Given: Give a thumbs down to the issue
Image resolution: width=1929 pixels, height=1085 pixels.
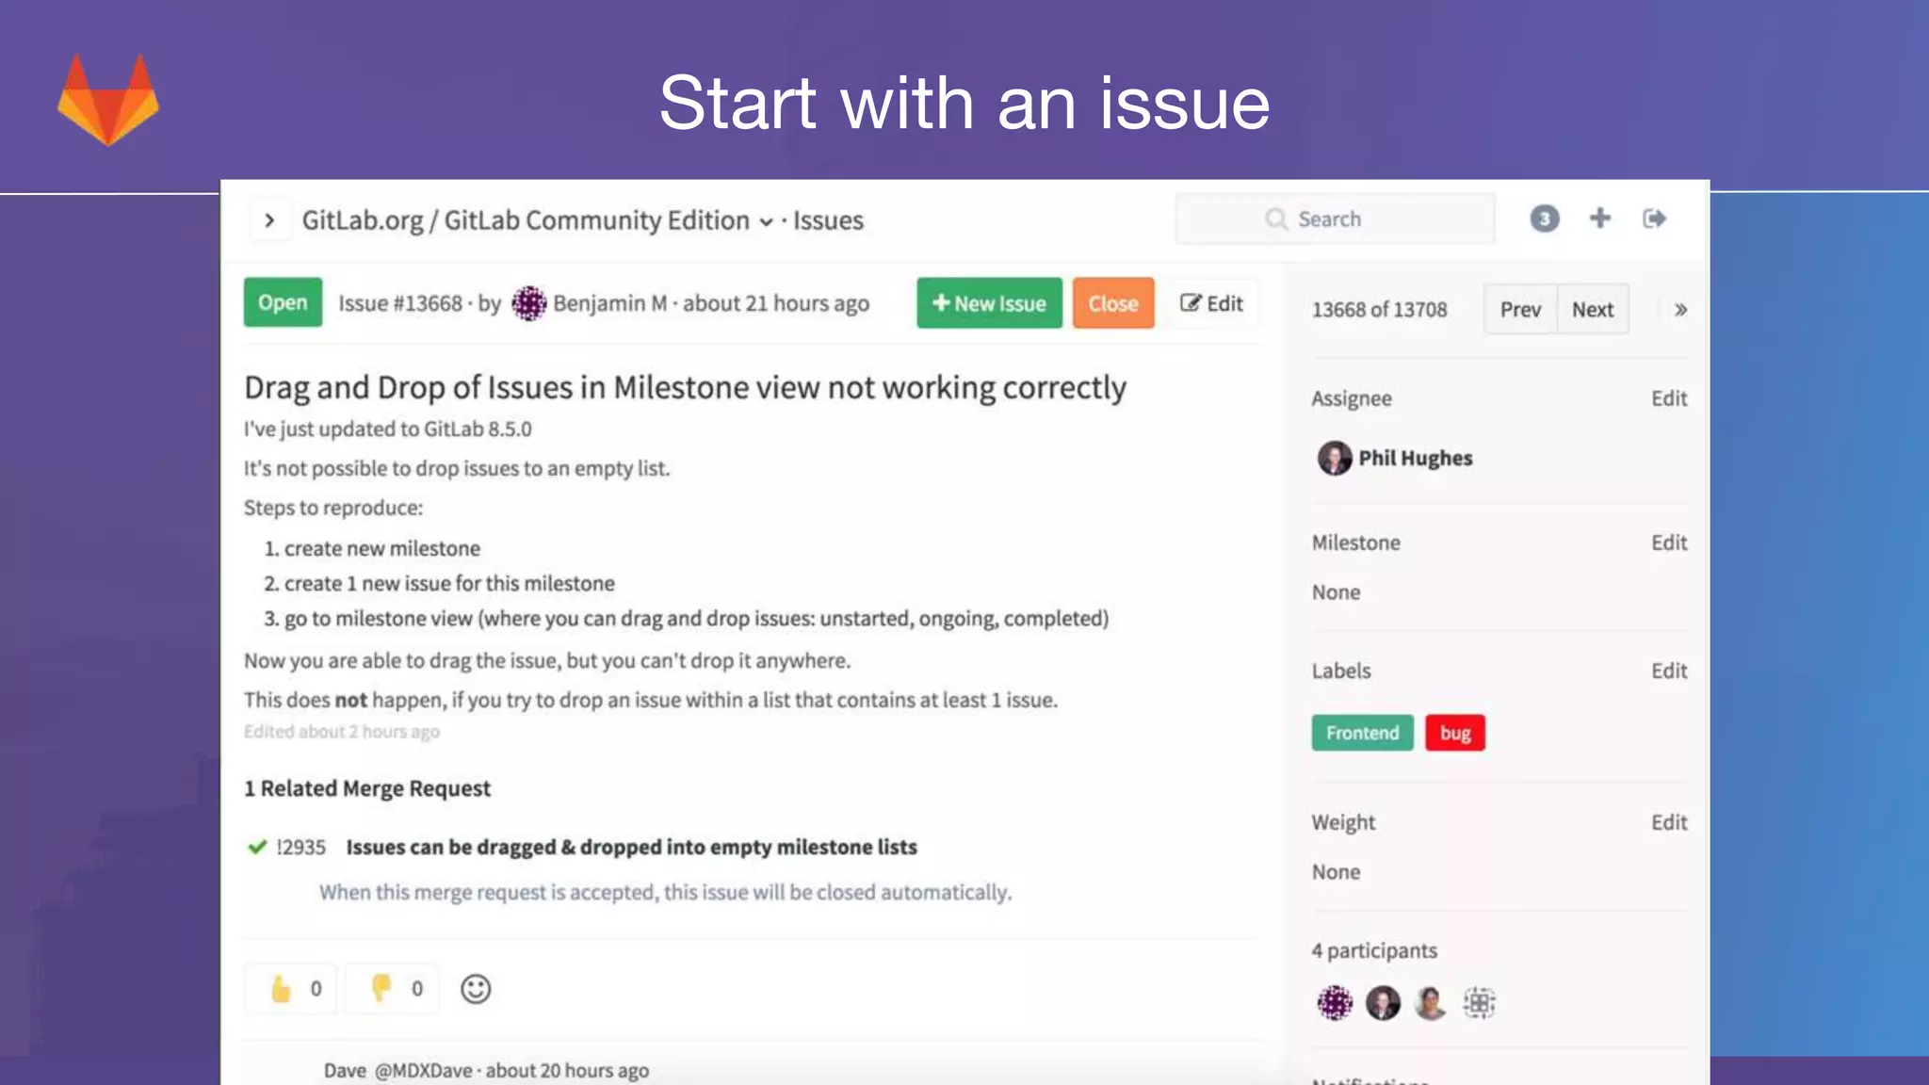Looking at the screenshot, I should coord(393,988).
